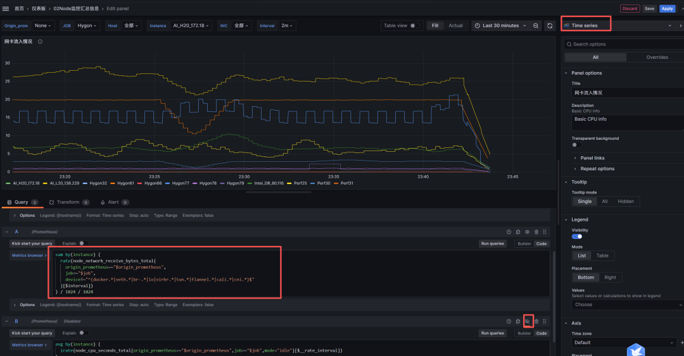This screenshot has height=356, width=684.
Task: Refresh the dashboard panel
Action: (x=550, y=26)
